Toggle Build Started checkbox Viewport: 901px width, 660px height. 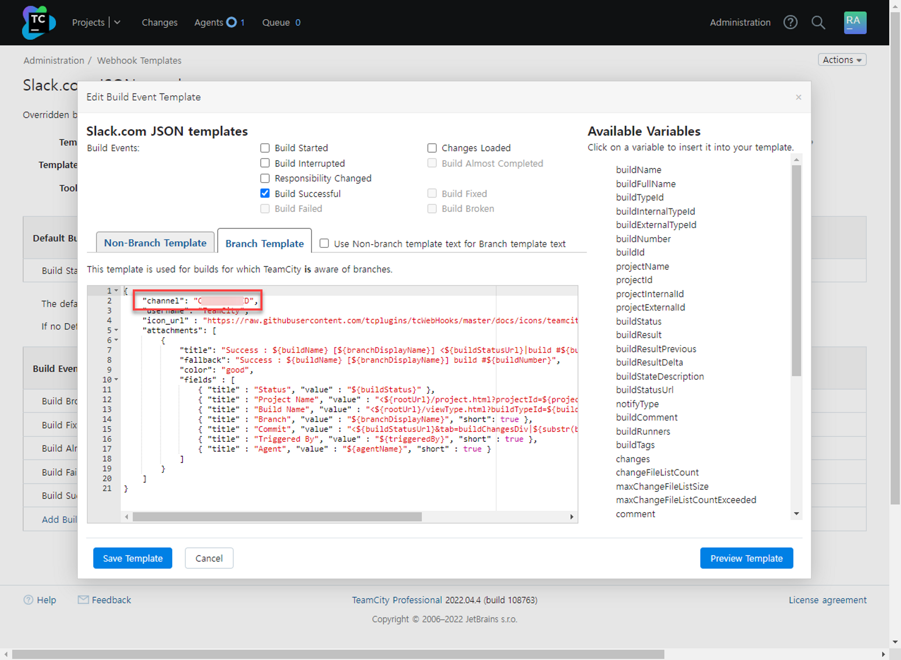pos(265,148)
